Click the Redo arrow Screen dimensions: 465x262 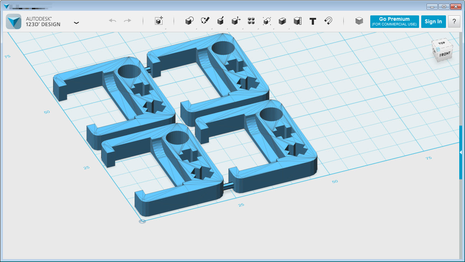127,21
